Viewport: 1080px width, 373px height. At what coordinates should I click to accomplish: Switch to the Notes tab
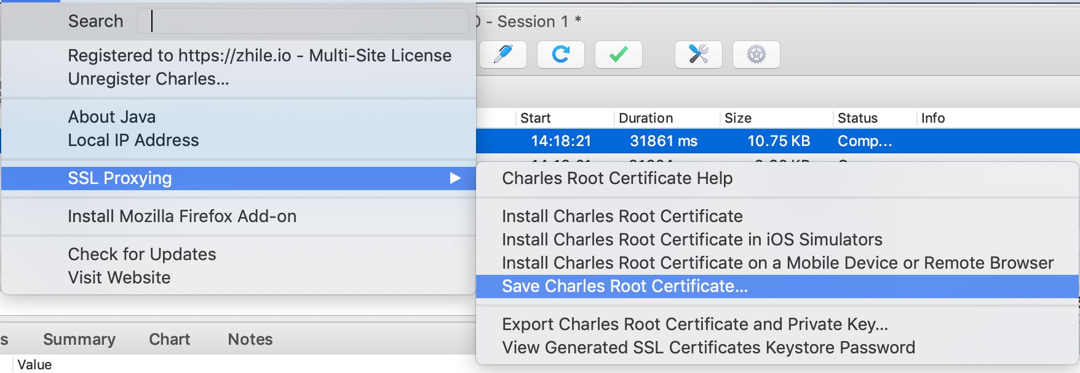point(250,339)
